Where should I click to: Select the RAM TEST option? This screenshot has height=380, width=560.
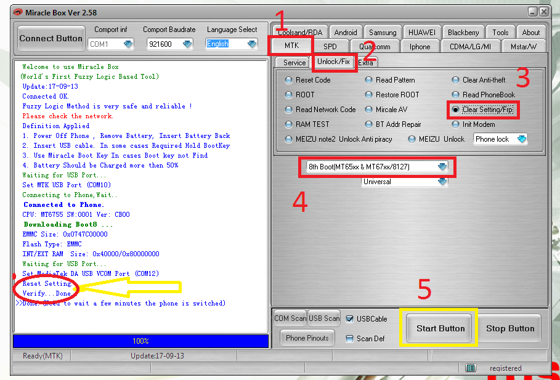pos(307,124)
